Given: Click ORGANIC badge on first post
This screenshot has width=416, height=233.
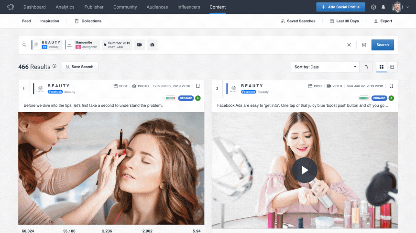Looking at the screenshot, I should [186, 98].
